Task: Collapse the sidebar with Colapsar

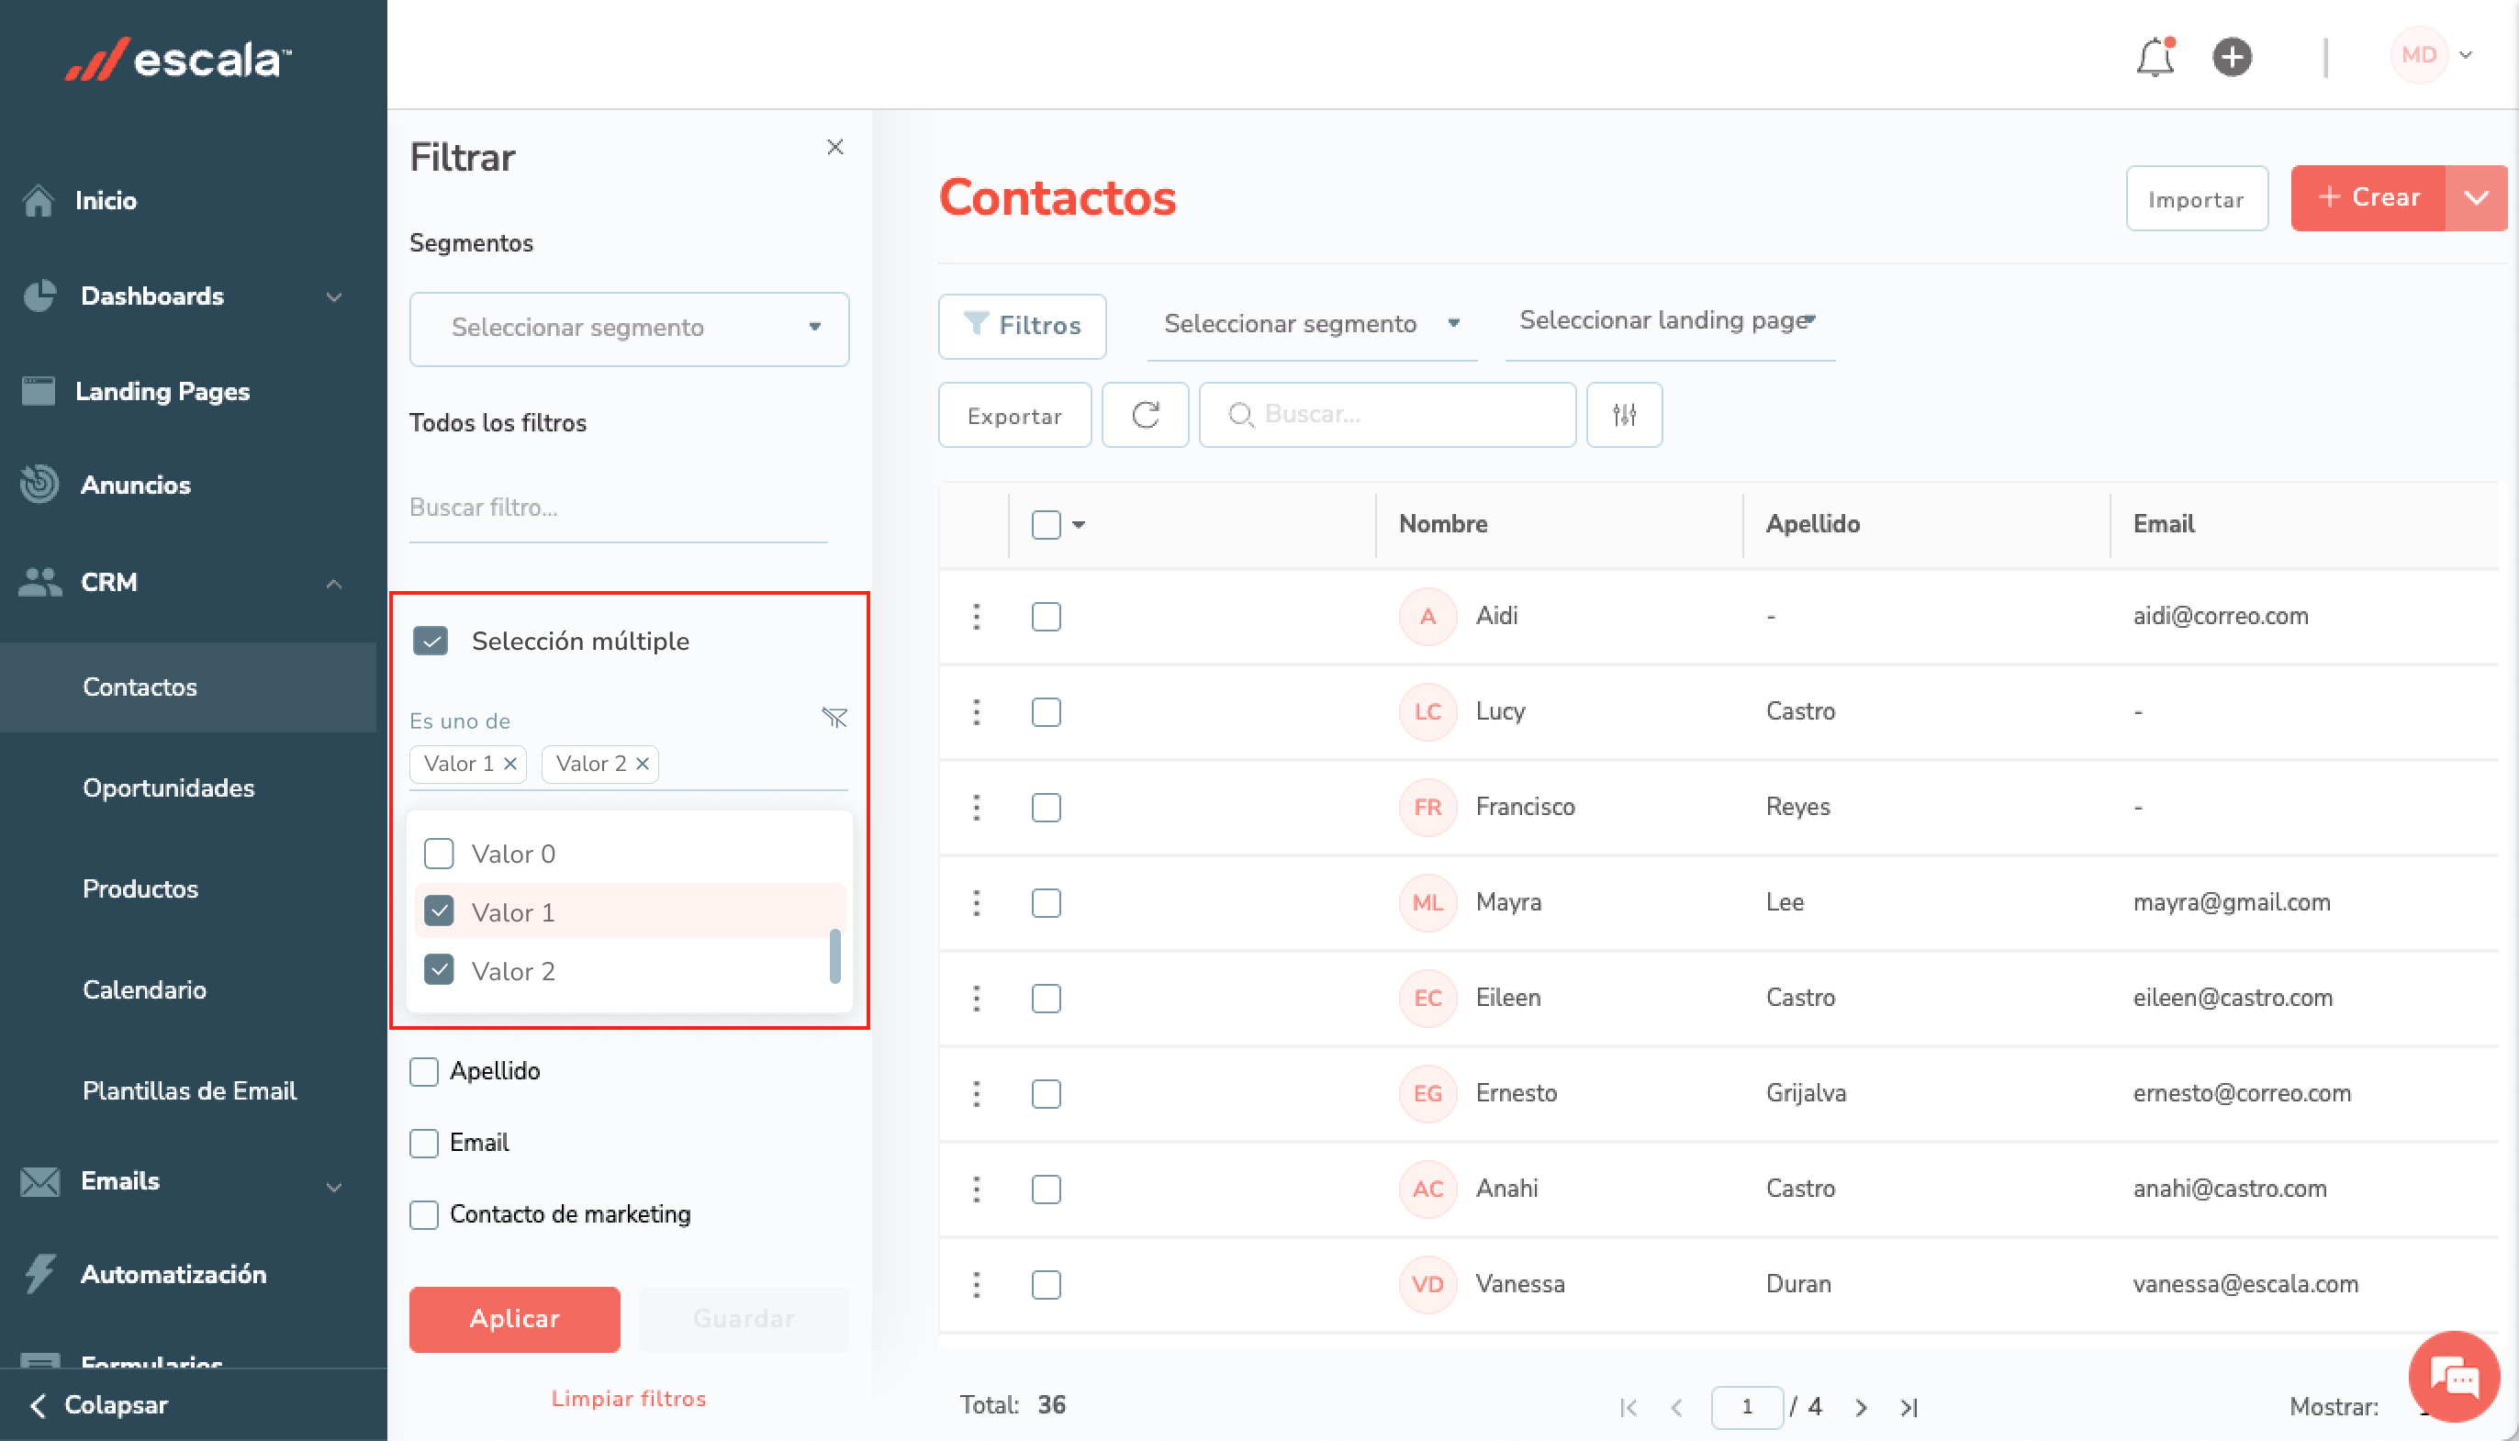Action: (99, 1405)
